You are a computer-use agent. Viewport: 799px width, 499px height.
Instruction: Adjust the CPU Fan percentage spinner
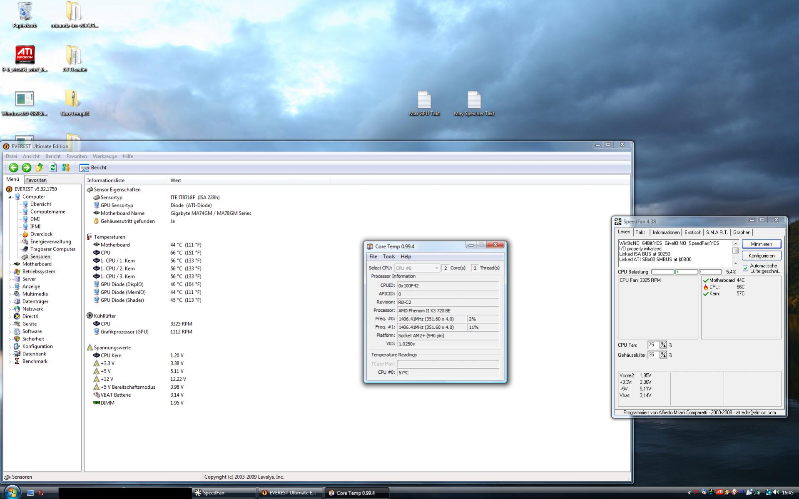point(663,345)
